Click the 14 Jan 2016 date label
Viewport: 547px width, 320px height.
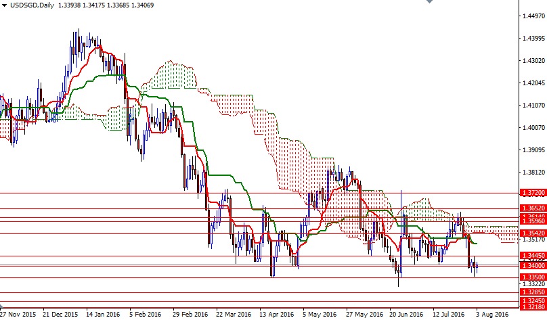click(102, 315)
